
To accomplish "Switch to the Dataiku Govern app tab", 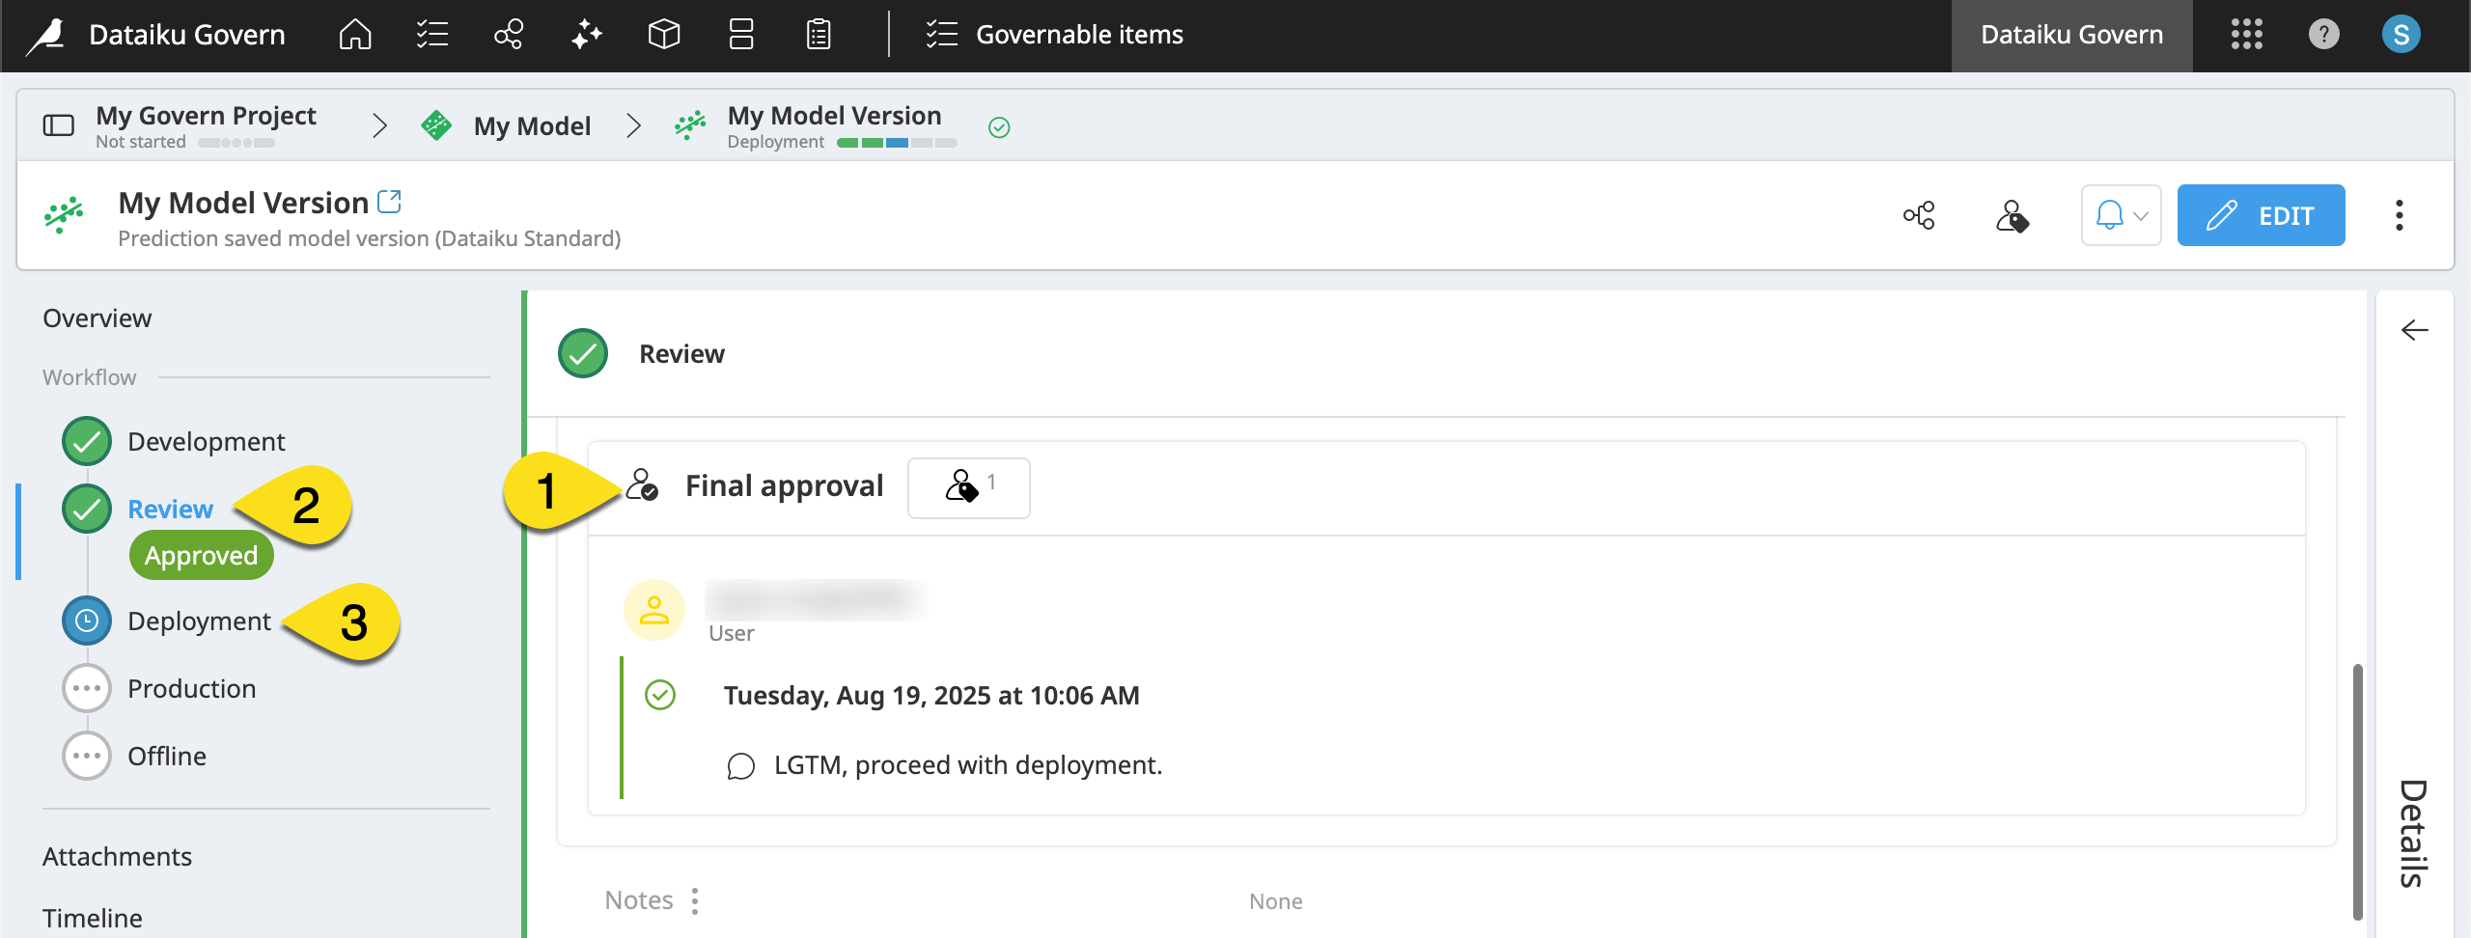I will 2070,34.
